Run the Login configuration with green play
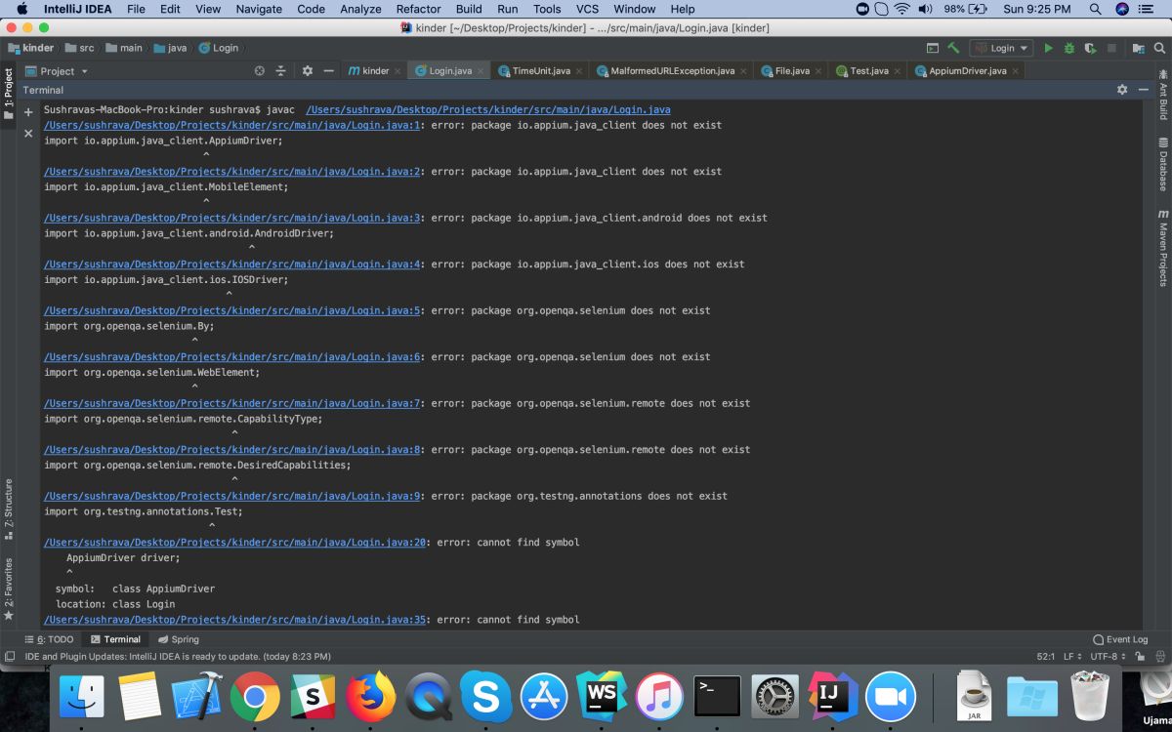The height and width of the screenshot is (732, 1172). (x=1048, y=48)
